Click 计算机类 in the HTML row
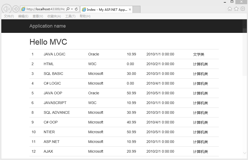 click(x=200, y=64)
